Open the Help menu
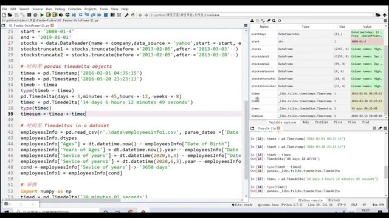 [125, 9]
